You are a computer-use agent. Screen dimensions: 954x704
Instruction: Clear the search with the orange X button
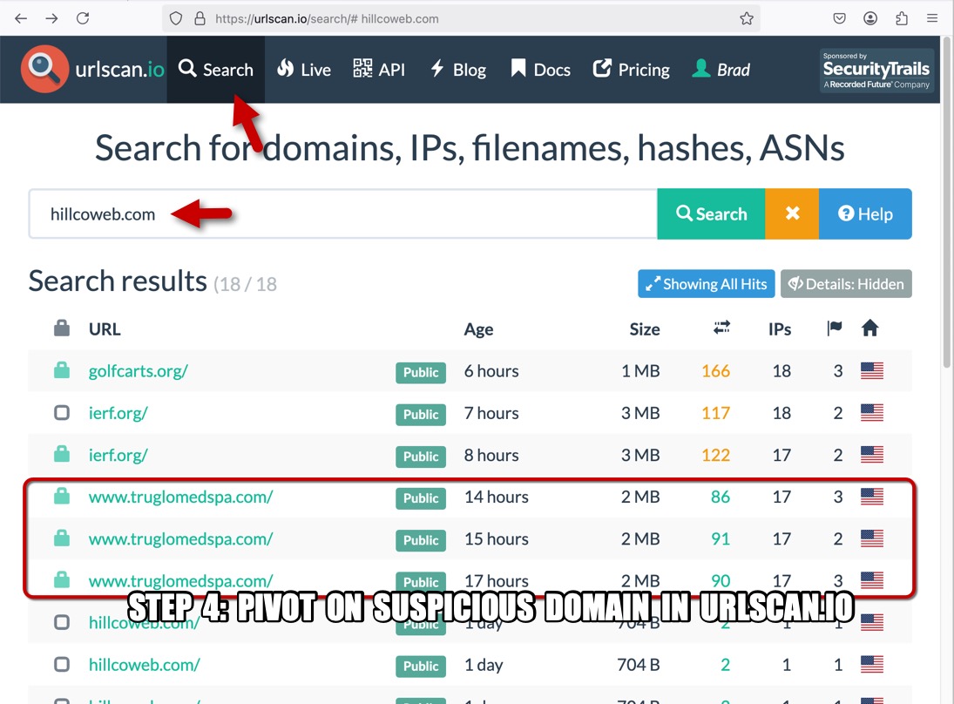coord(792,213)
